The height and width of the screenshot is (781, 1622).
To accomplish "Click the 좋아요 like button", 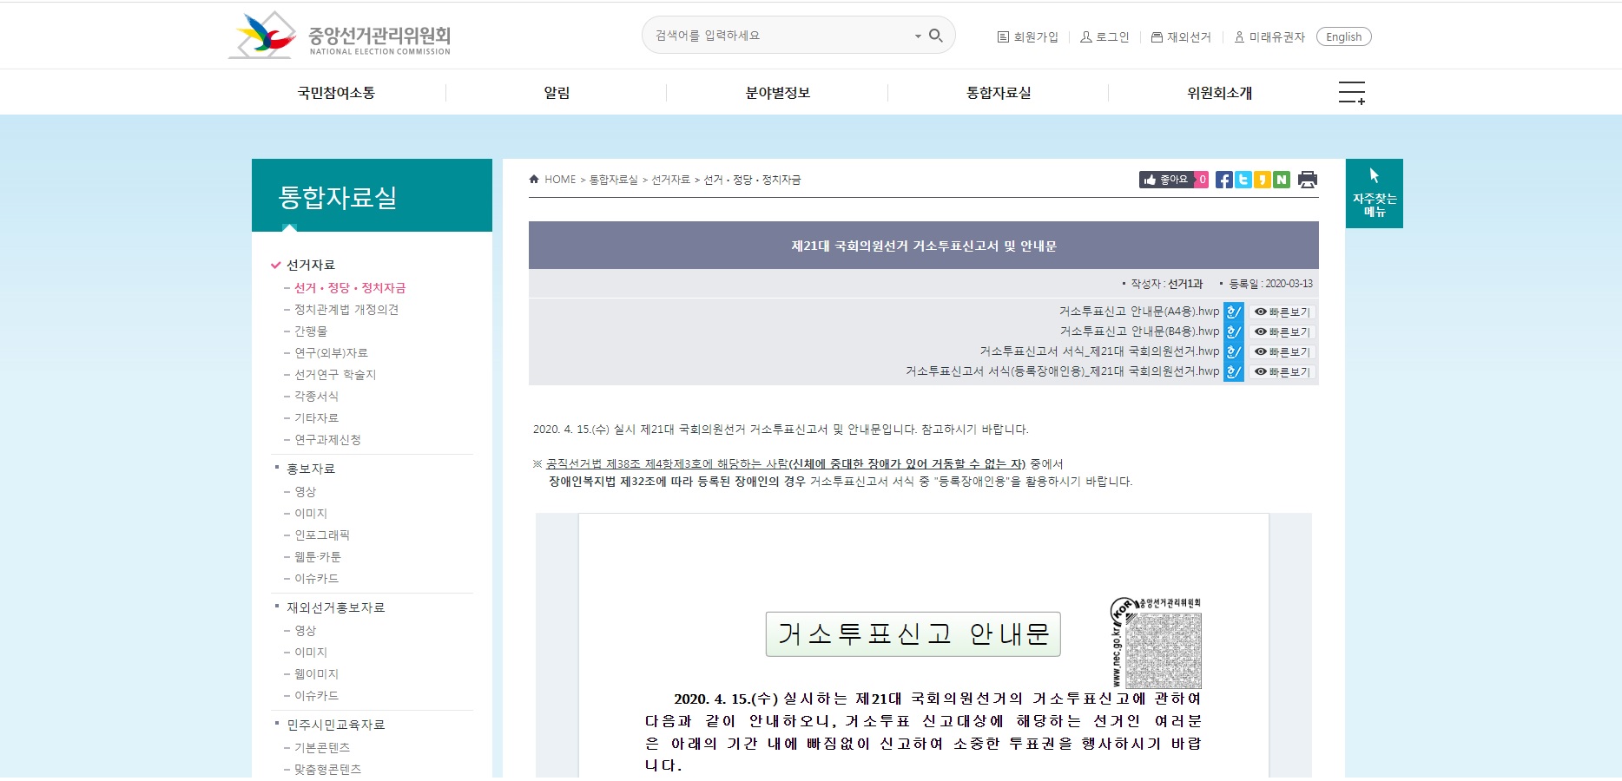I will pyautogui.click(x=1168, y=180).
